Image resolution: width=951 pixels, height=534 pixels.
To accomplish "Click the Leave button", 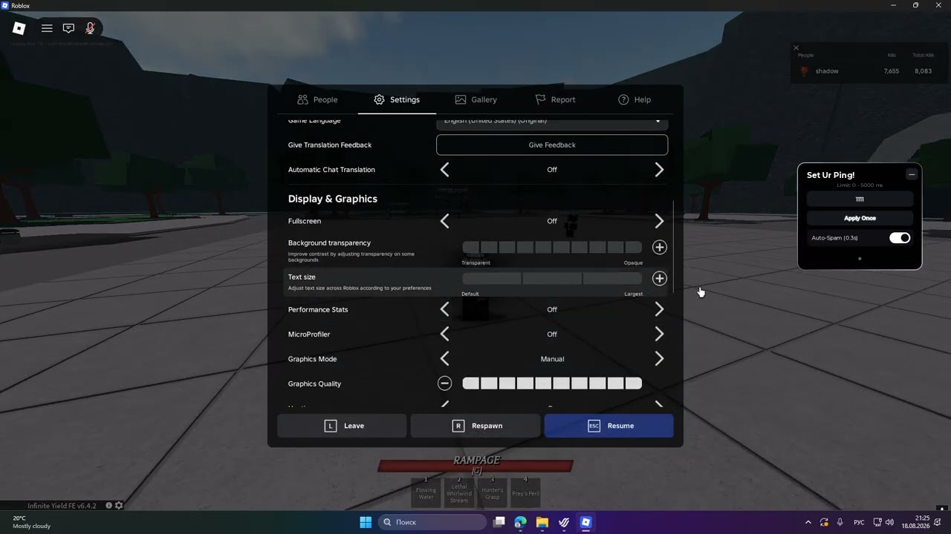I will point(342,426).
